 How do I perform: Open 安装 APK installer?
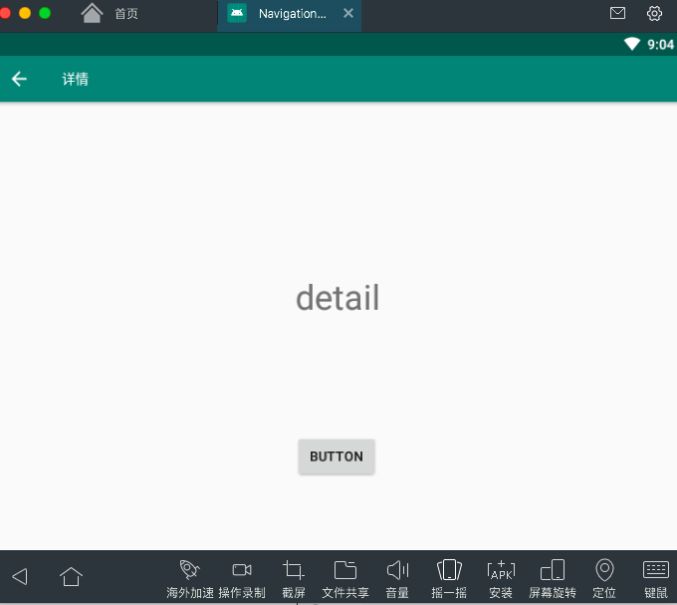501,579
